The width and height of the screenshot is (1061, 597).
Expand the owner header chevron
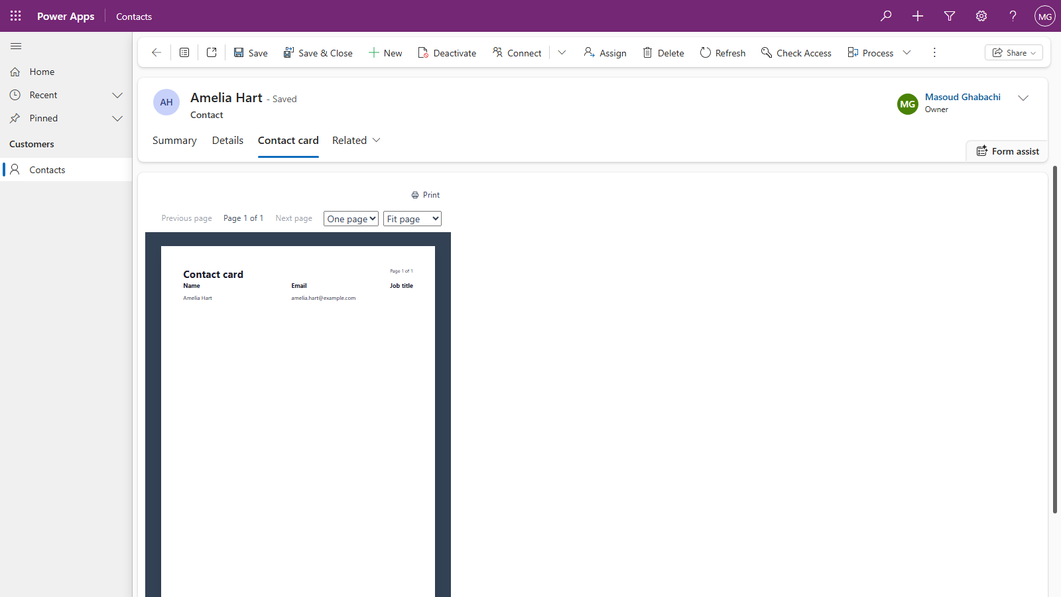(1023, 98)
